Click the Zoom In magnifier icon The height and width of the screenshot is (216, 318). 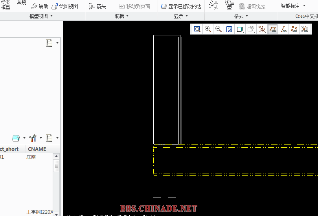click(208, 29)
